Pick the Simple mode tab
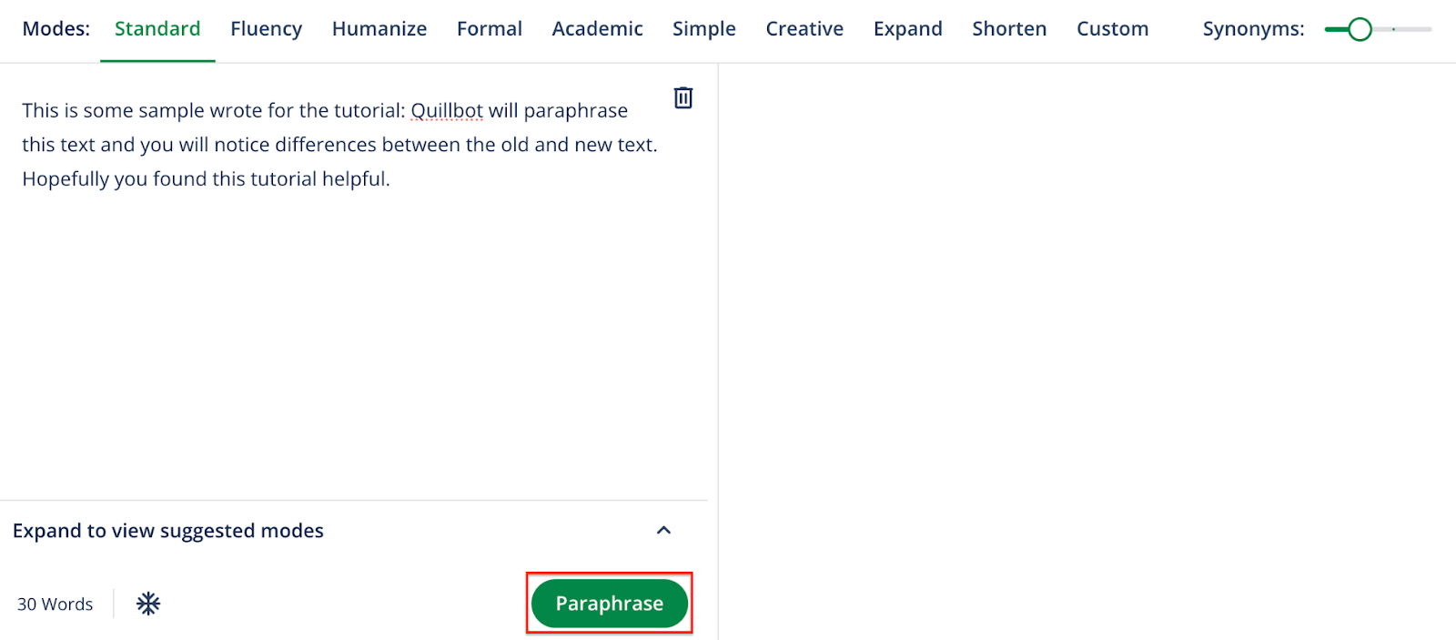The width and height of the screenshot is (1456, 640). [x=704, y=29]
